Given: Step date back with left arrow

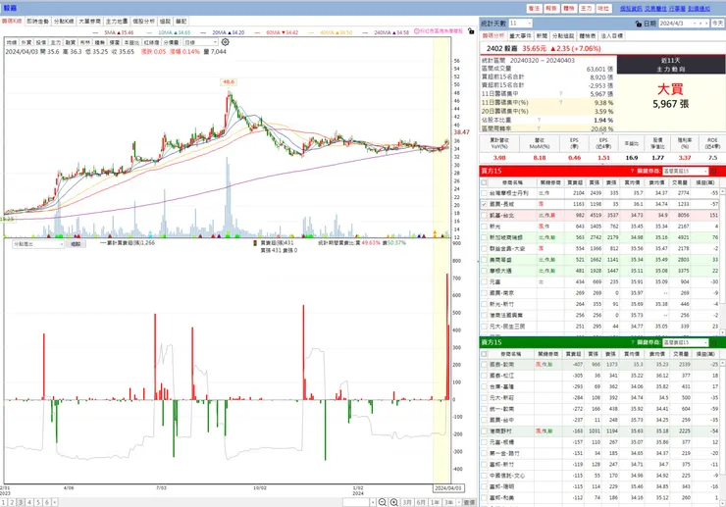Looking at the screenshot, I should point(700,24).
